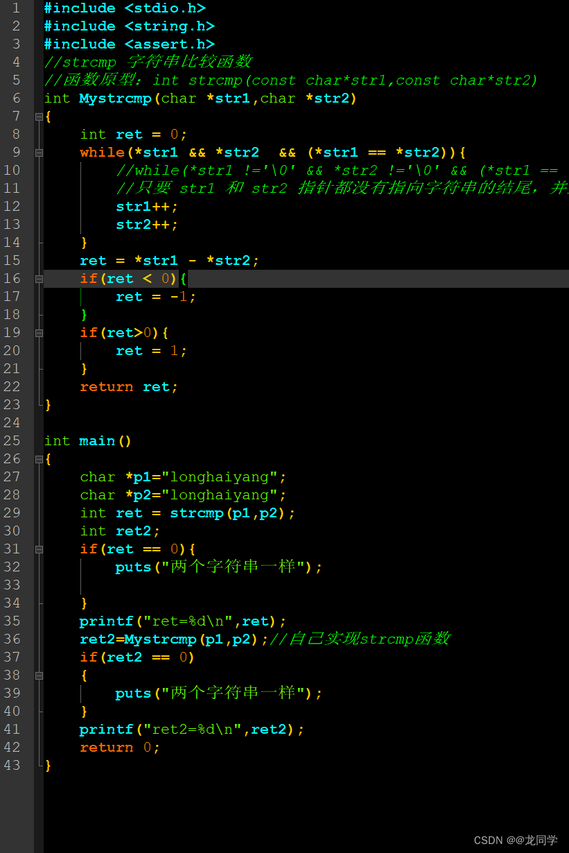
Task: Collapse the fold marker on line 38
Action: tap(39, 675)
